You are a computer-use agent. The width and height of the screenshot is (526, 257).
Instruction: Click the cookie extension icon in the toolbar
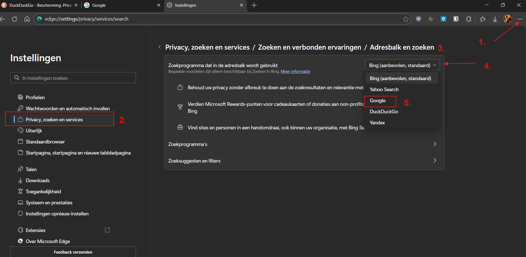[431, 19]
